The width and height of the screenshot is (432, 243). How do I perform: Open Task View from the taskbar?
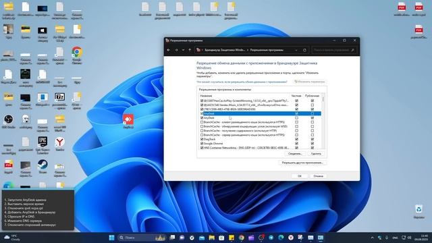(x=172, y=238)
